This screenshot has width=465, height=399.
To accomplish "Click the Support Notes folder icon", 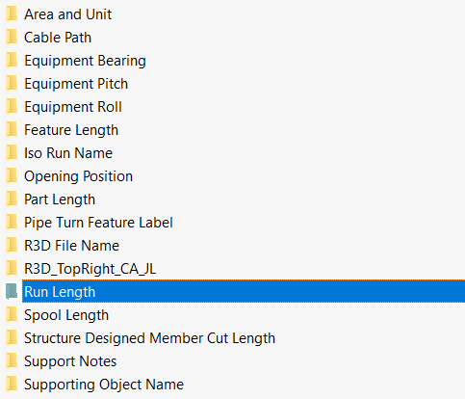I will coord(12,361).
